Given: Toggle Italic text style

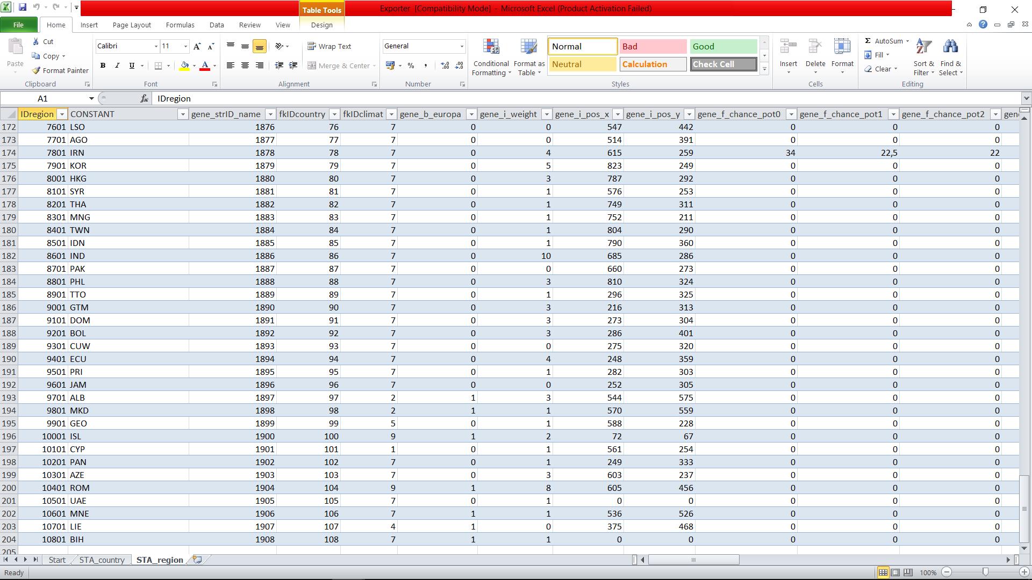Looking at the screenshot, I should point(117,66).
